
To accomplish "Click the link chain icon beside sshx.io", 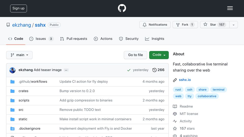I will [x=175, y=80].
